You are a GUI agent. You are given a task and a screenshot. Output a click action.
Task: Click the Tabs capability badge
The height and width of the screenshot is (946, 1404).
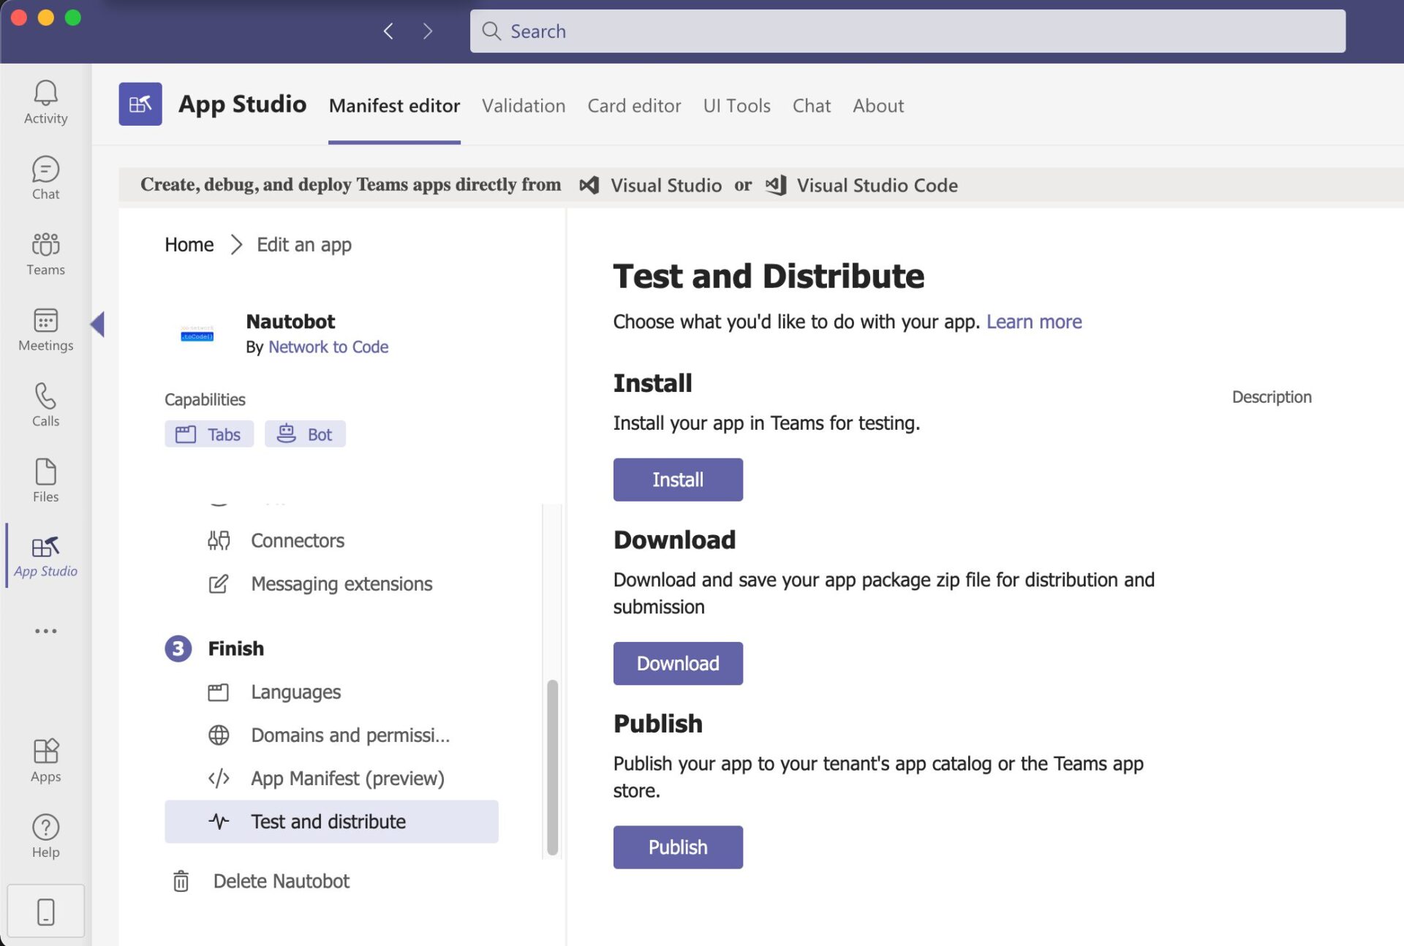coord(209,434)
